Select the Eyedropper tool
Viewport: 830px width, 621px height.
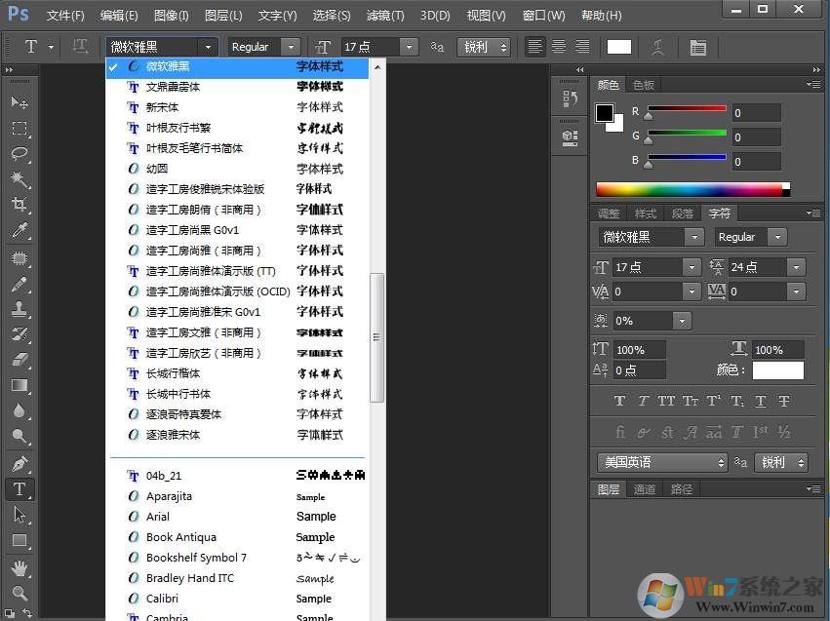(20, 231)
